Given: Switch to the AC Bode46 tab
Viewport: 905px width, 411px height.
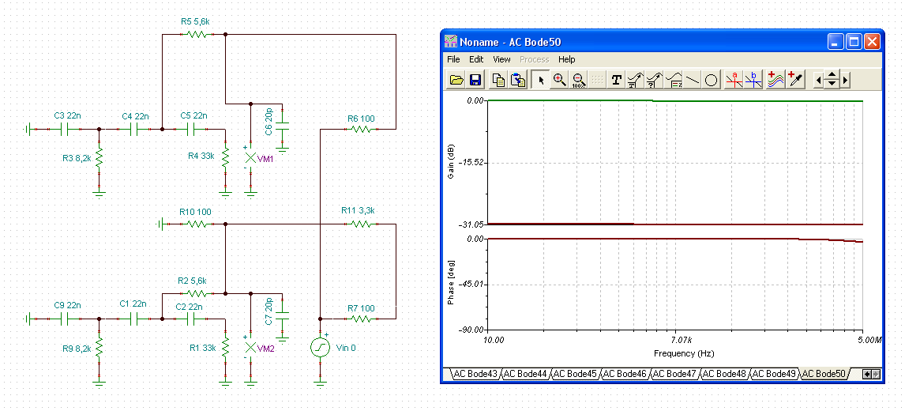Looking at the screenshot, I should 625,374.
